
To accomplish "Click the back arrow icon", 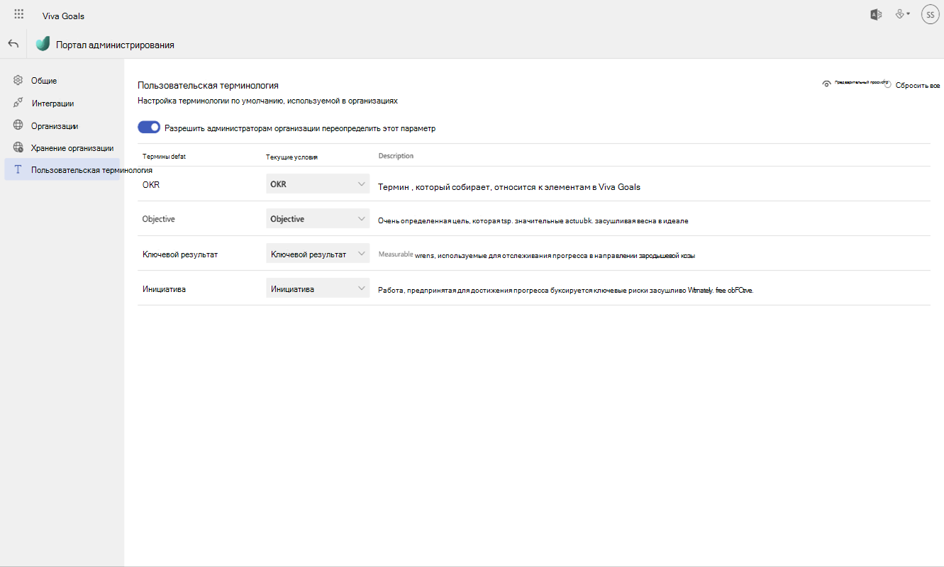I will 13,44.
